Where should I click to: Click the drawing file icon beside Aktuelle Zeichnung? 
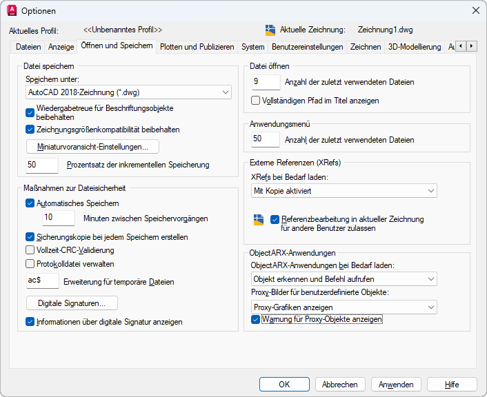(270, 30)
